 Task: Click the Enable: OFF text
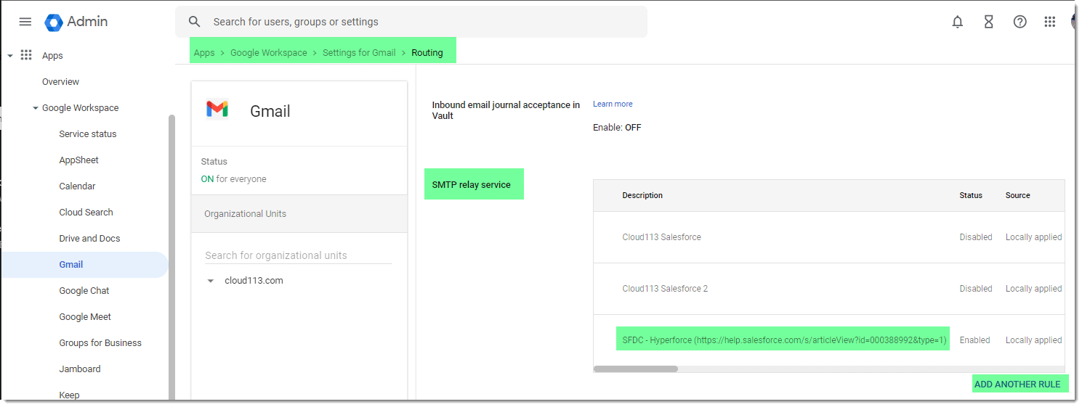pyautogui.click(x=617, y=128)
